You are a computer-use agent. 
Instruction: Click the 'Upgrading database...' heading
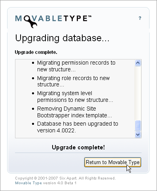[62, 38]
